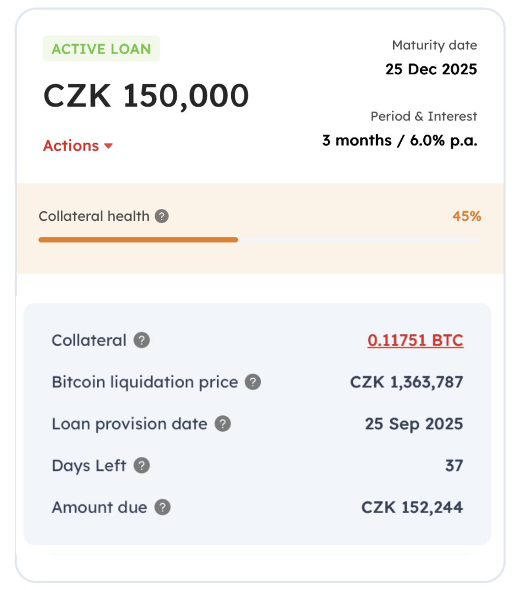This screenshot has height=590, width=516.
Task: Click the Days Left help icon
Action: point(142,466)
